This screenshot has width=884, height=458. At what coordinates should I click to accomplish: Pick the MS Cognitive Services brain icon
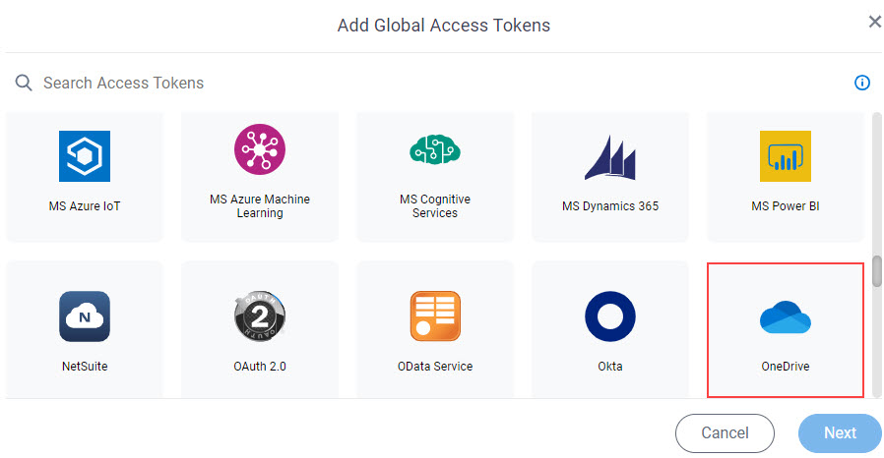pos(435,149)
